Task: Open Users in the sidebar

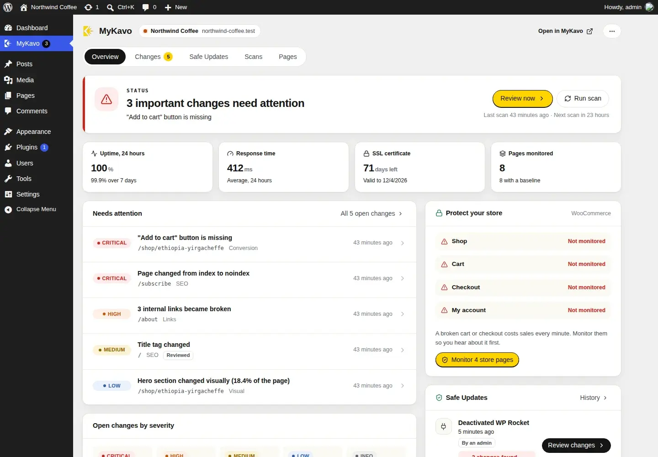Action: pyautogui.click(x=37, y=163)
